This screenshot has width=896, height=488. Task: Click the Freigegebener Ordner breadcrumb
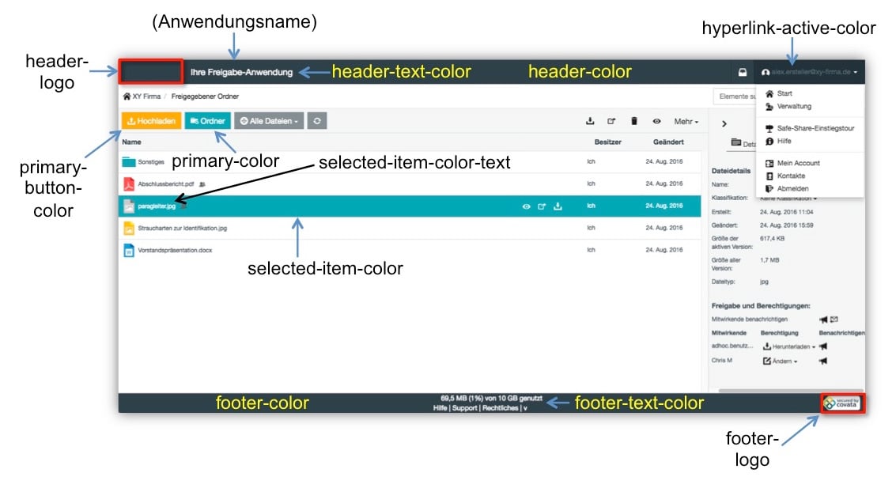205,96
